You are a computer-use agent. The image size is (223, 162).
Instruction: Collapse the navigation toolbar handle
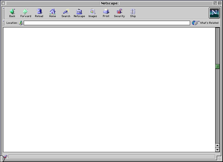click(x=4, y=13)
